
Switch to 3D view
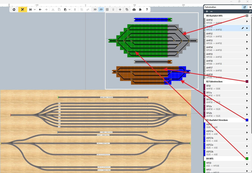tap(95, 9)
